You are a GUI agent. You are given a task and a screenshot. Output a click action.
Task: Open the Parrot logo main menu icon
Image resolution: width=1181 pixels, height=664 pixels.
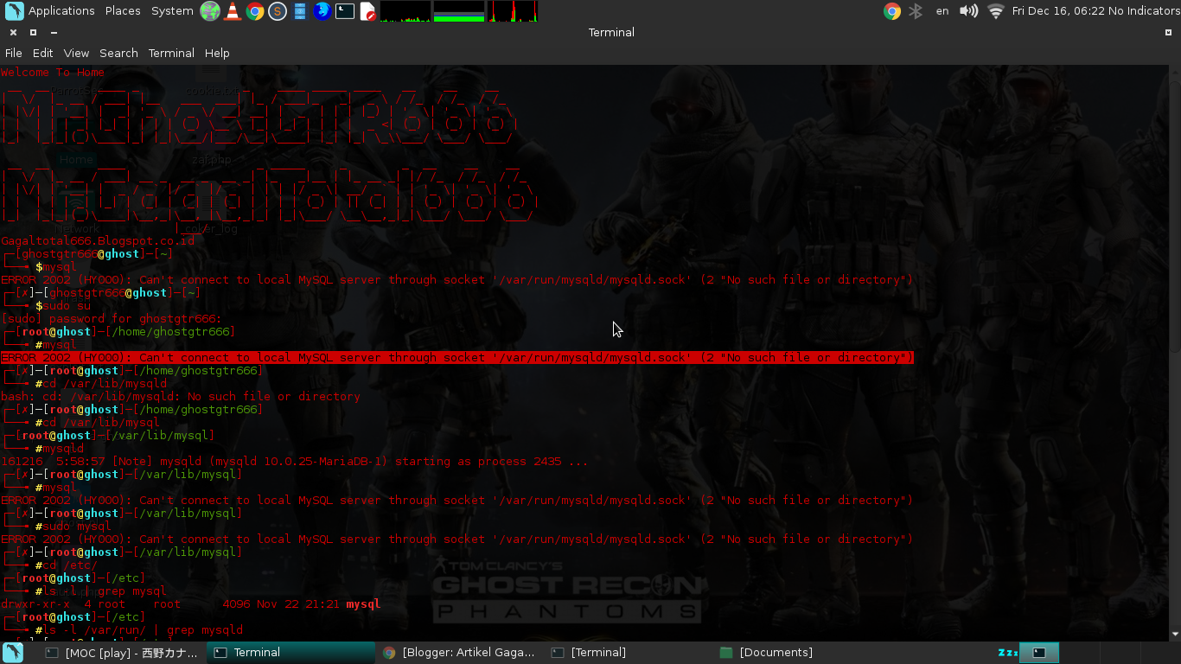pyautogui.click(x=14, y=11)
